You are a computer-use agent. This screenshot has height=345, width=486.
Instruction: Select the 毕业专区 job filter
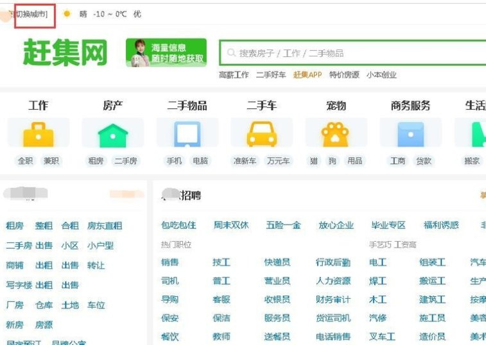388,225
